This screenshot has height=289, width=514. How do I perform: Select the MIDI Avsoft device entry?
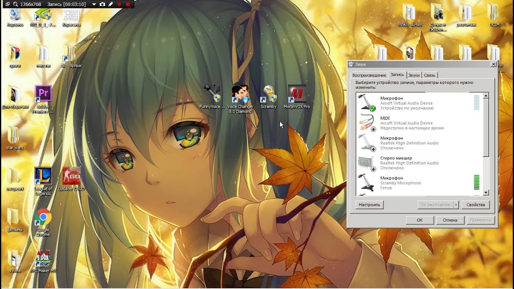point(419,123)
